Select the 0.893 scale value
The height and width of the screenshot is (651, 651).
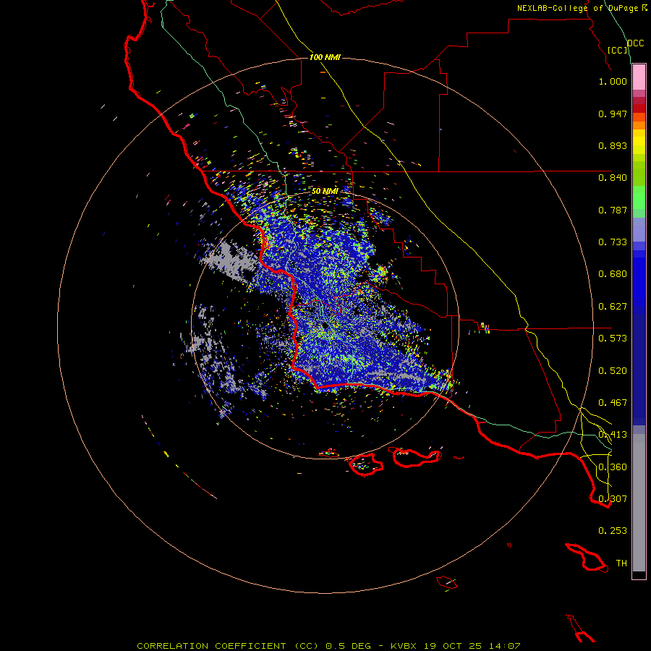coord(613,145)
